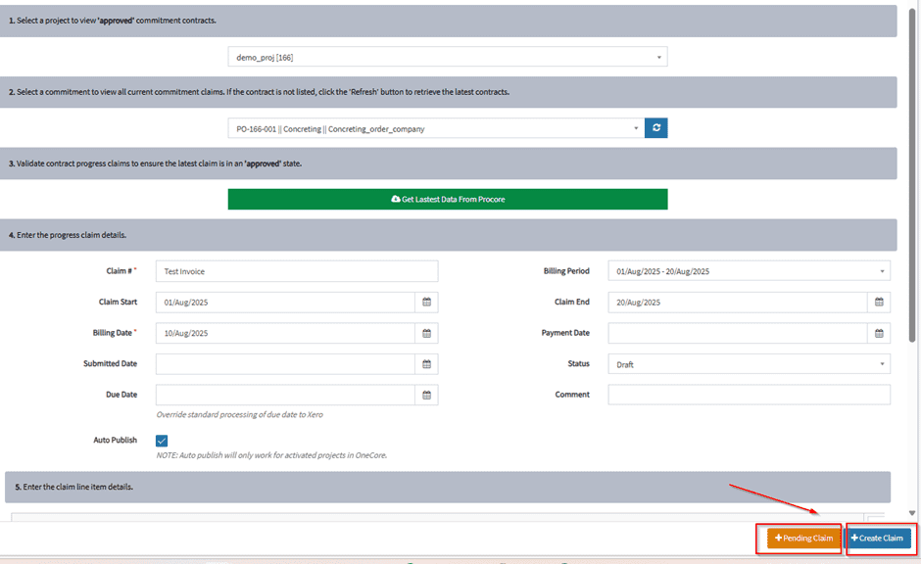Screen dimensions: 921x564
Task: Click the Claim # text field
Action: (297, 271)
